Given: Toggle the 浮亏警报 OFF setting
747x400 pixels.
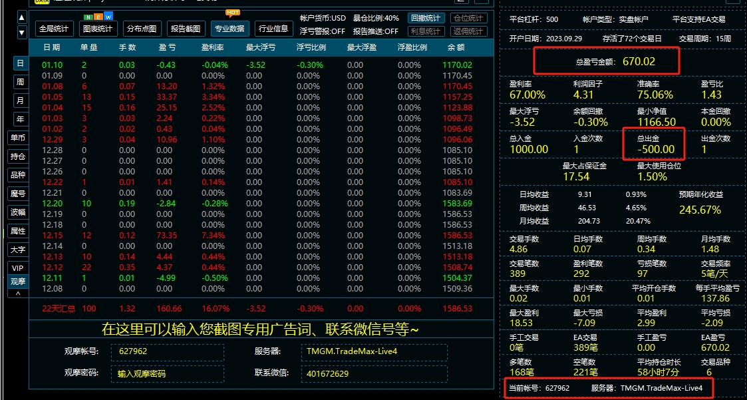Looking at the screenshot, I should pyautogui.click(x=323, y=31).
